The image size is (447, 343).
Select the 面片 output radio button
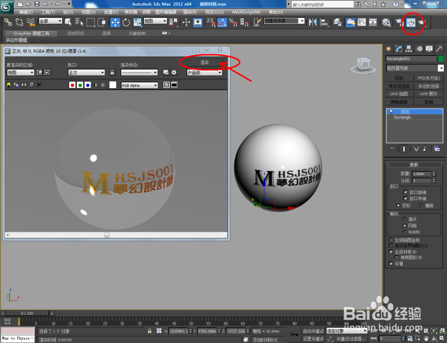point(404,219)
